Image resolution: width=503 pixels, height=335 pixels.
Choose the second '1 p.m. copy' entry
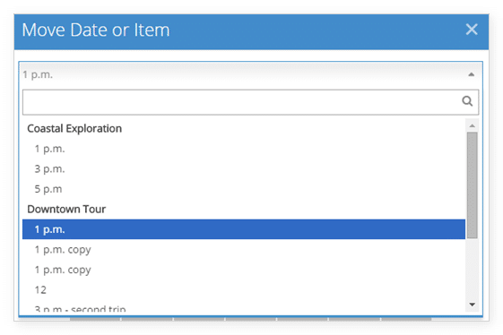[x=244, y=270]
